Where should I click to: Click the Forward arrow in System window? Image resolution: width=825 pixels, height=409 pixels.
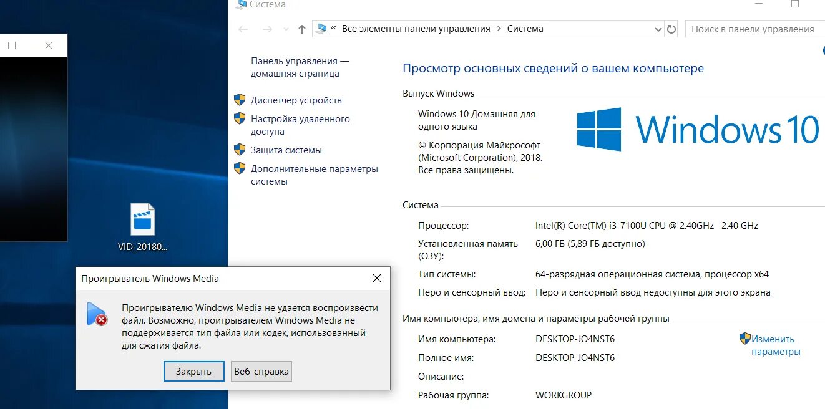(x=267, y=29)
